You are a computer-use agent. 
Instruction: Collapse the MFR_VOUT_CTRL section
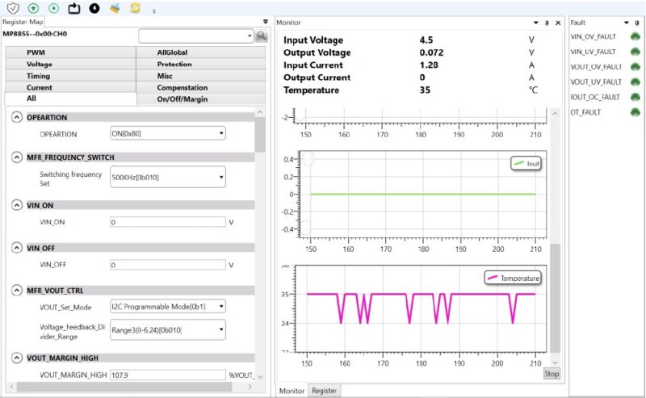(x=16, y=291)
